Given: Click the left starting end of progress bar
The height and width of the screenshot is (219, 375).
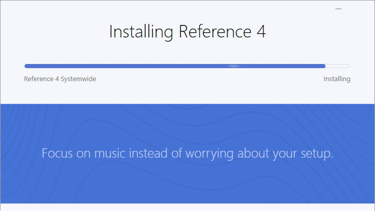Looking at the screenshot, I should [27, 66].
